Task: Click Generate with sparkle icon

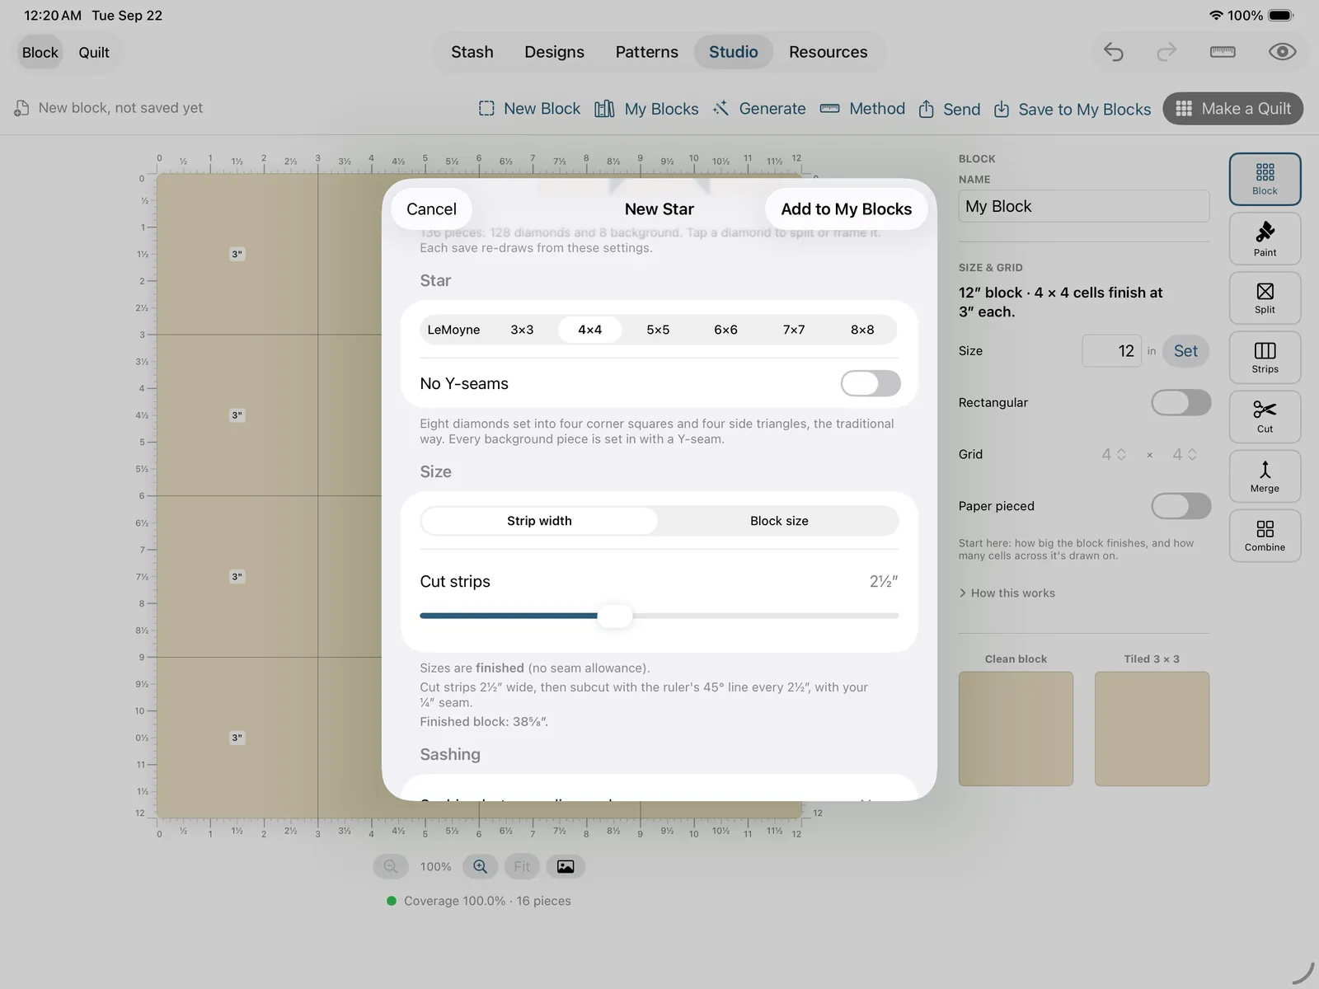Action: point(759,109)
